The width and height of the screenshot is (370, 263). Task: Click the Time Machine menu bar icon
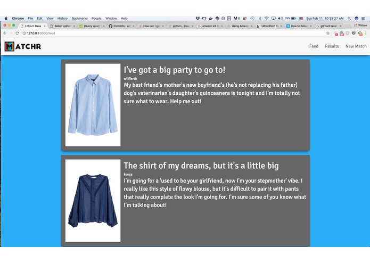pyautogui.click(x=252, y=19)
